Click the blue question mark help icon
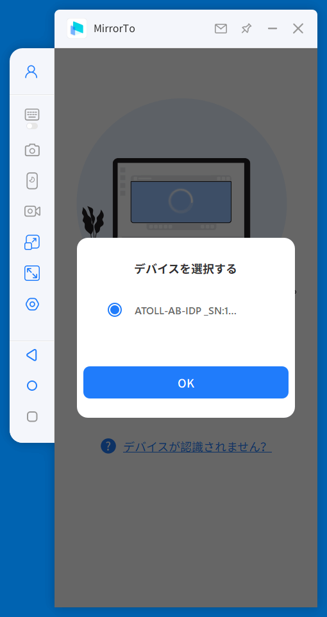 coord(108,446)
